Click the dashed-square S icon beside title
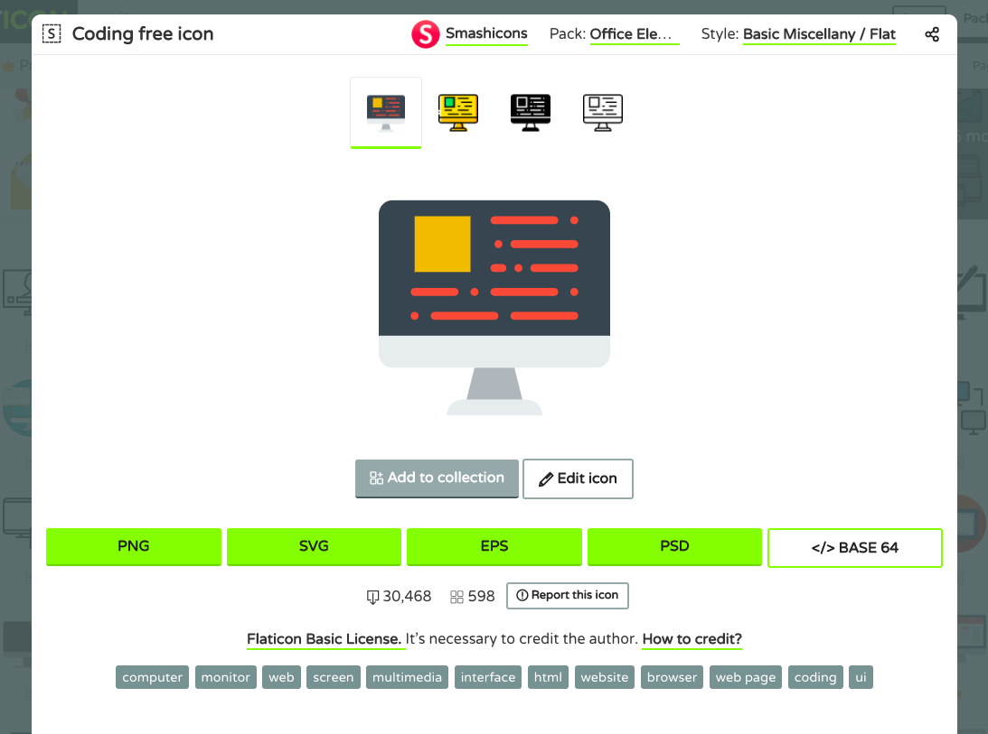Viewport: 988px width, 734px height. click(52, 34)
